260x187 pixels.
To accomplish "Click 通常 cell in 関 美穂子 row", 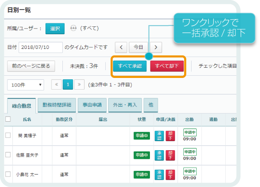I will coord(64,136).
